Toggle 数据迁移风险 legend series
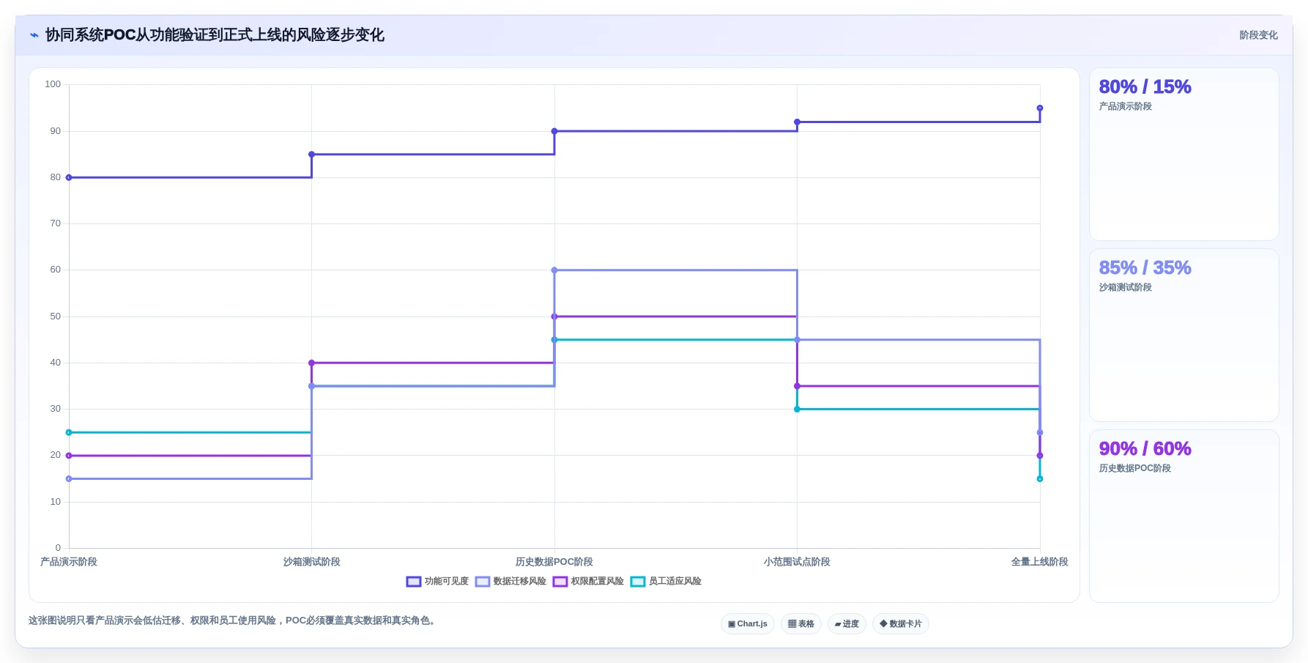The width and height of the screenshot is (1308, 663). tap(510, 582)
